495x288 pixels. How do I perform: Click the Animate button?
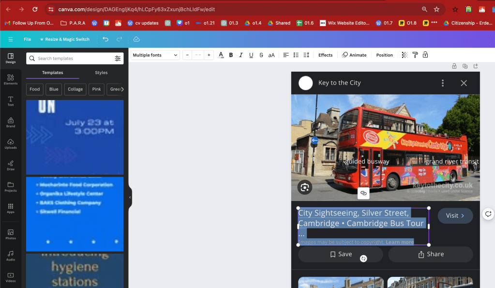(354, 55)
